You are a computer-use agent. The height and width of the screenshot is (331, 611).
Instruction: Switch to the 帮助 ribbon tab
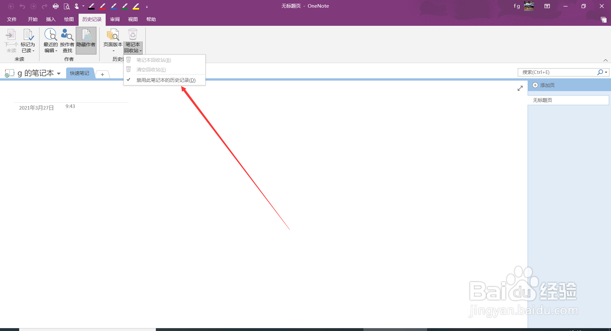point(151,19)
